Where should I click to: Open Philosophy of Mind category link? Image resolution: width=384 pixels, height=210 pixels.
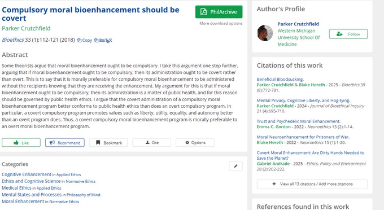(x=84, y=195)
